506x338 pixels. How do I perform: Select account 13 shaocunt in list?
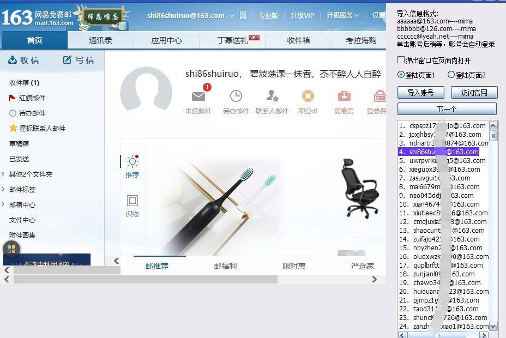coord(442,230)
